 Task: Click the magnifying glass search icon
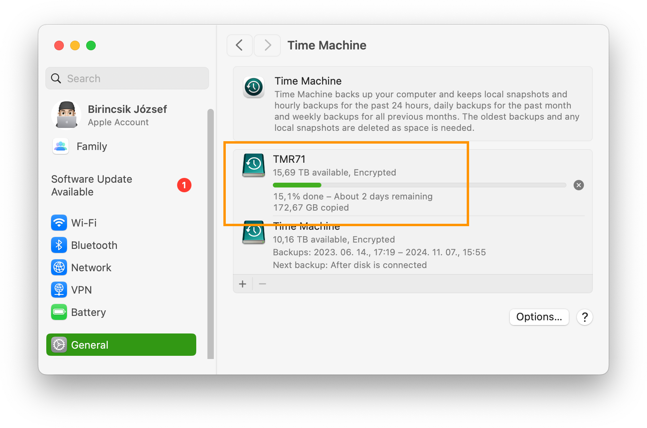click(56, 79)
